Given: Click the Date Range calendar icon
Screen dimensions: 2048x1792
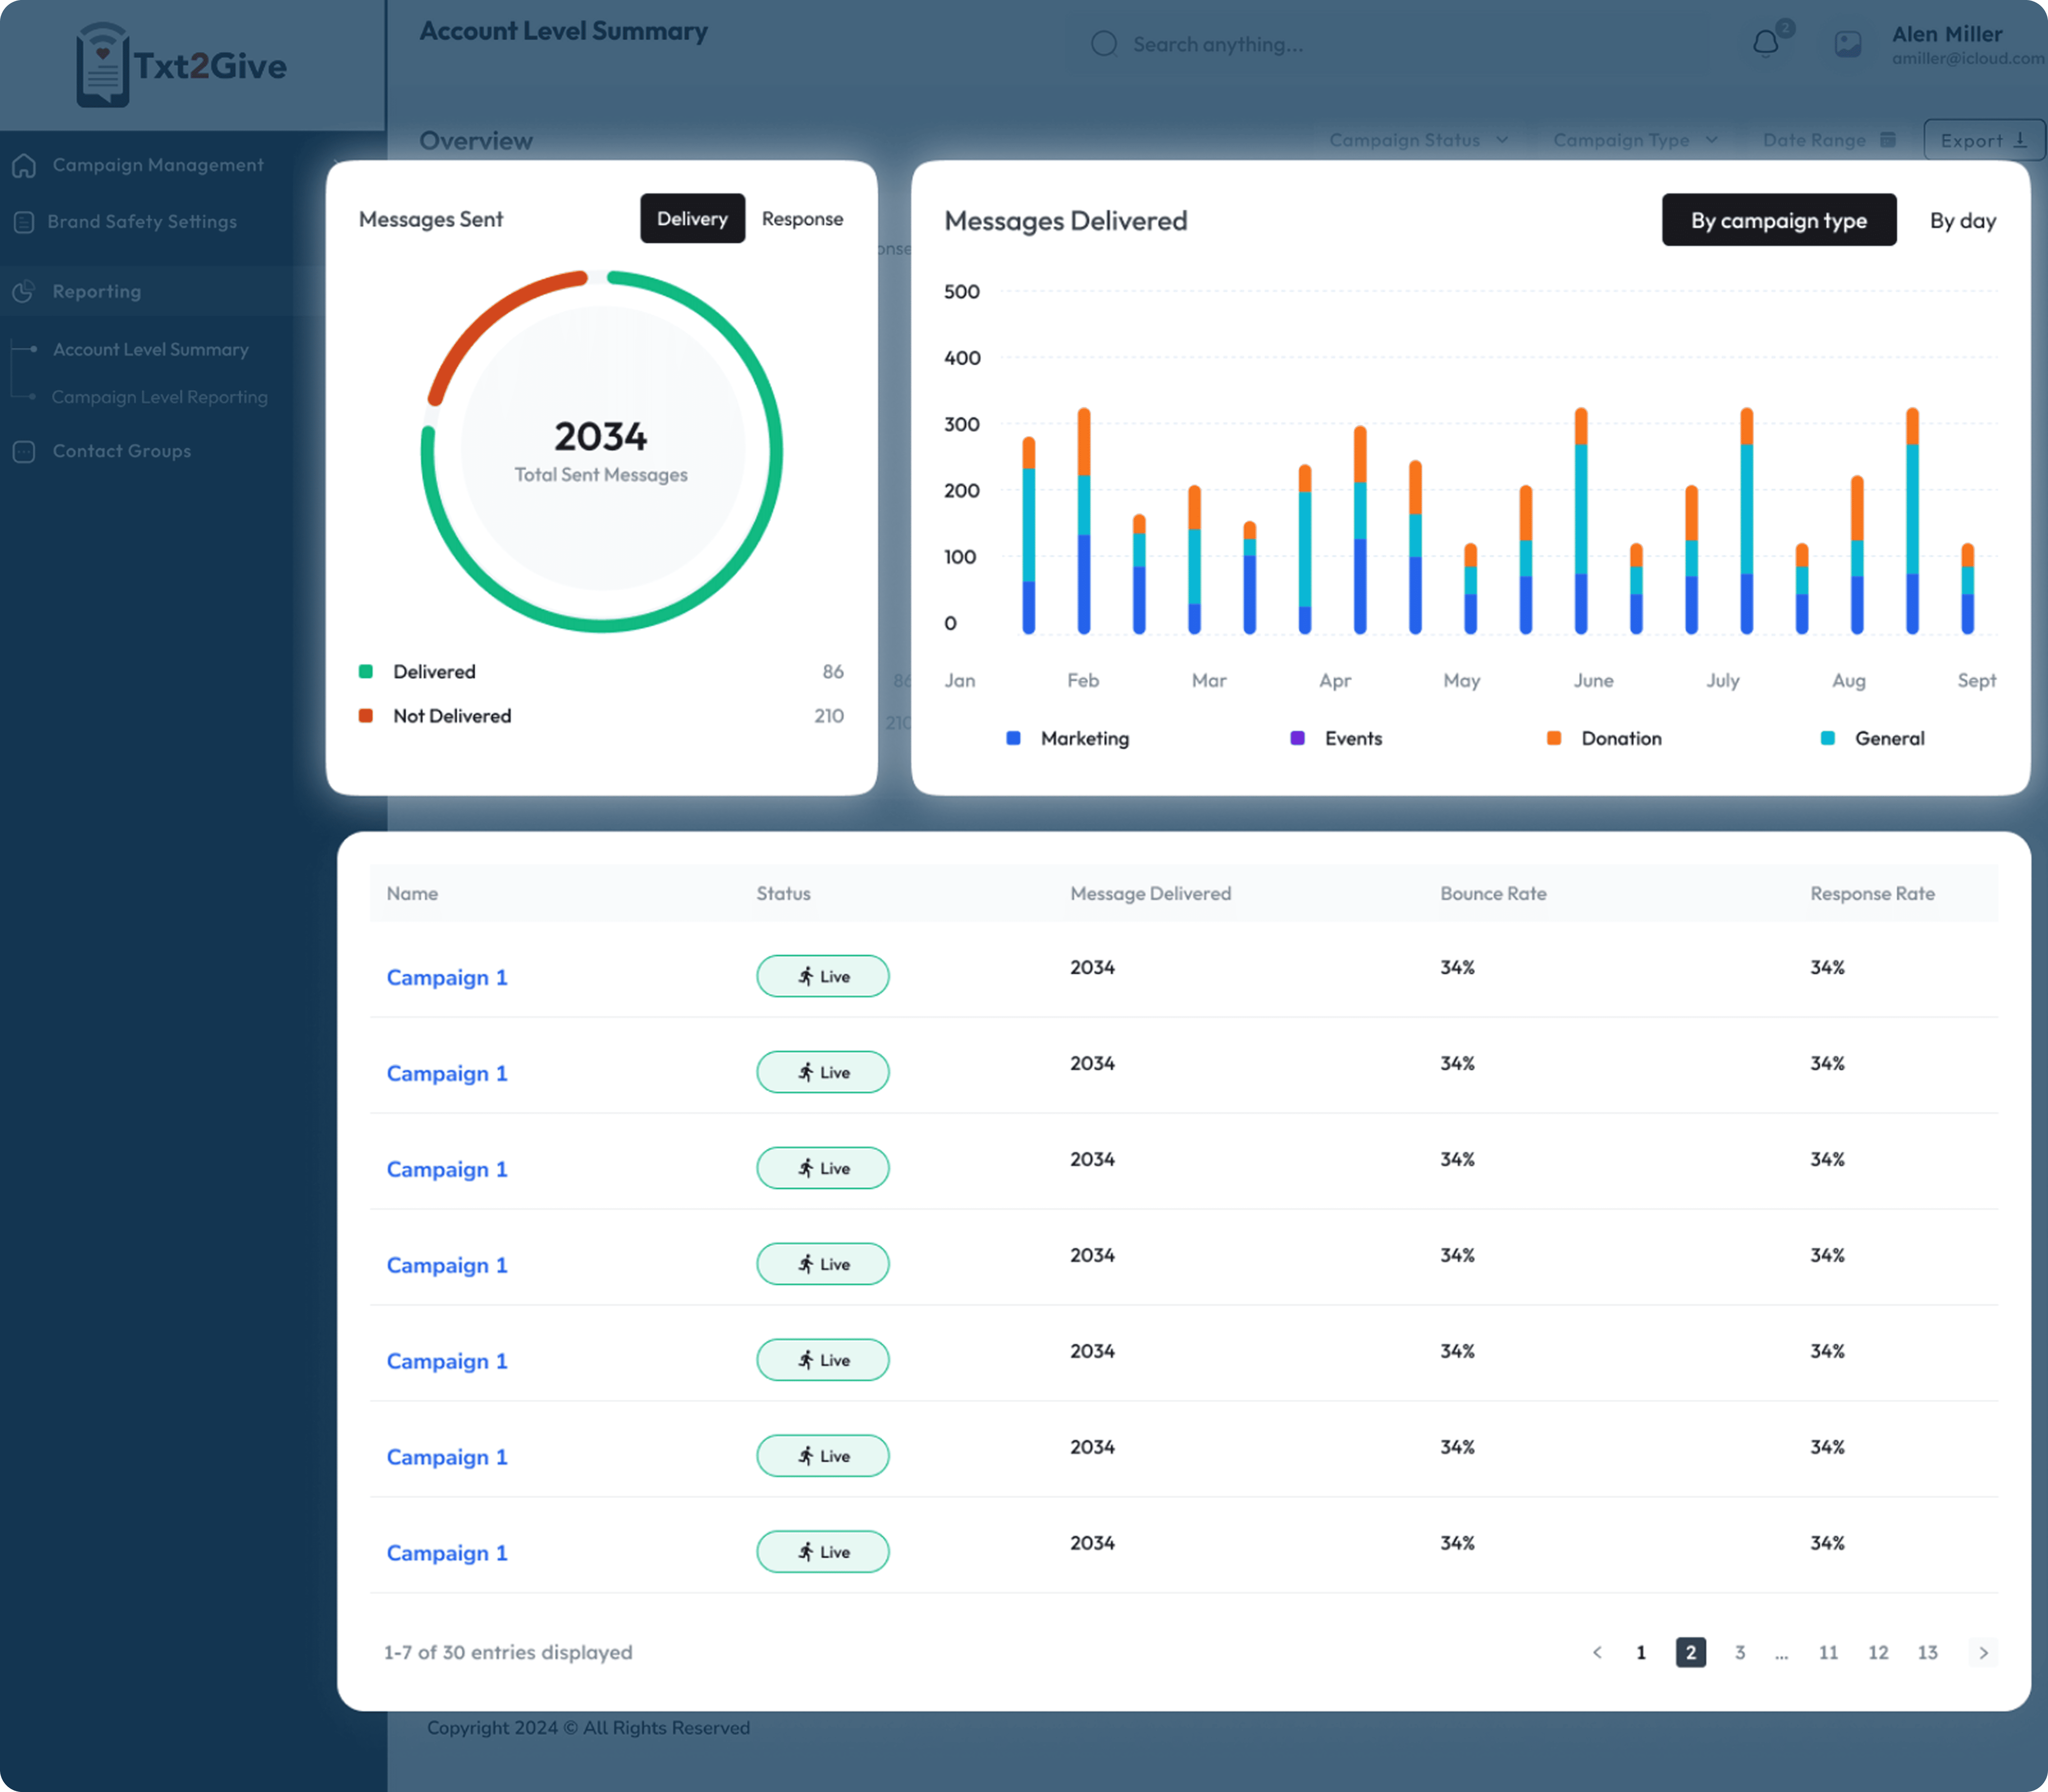Looking at the screenshot, I should pyautogui.click(x=1888, y=140).
